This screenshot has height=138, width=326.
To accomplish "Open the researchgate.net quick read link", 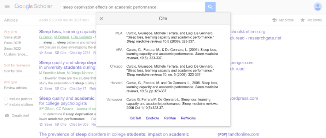I will 256,38.
